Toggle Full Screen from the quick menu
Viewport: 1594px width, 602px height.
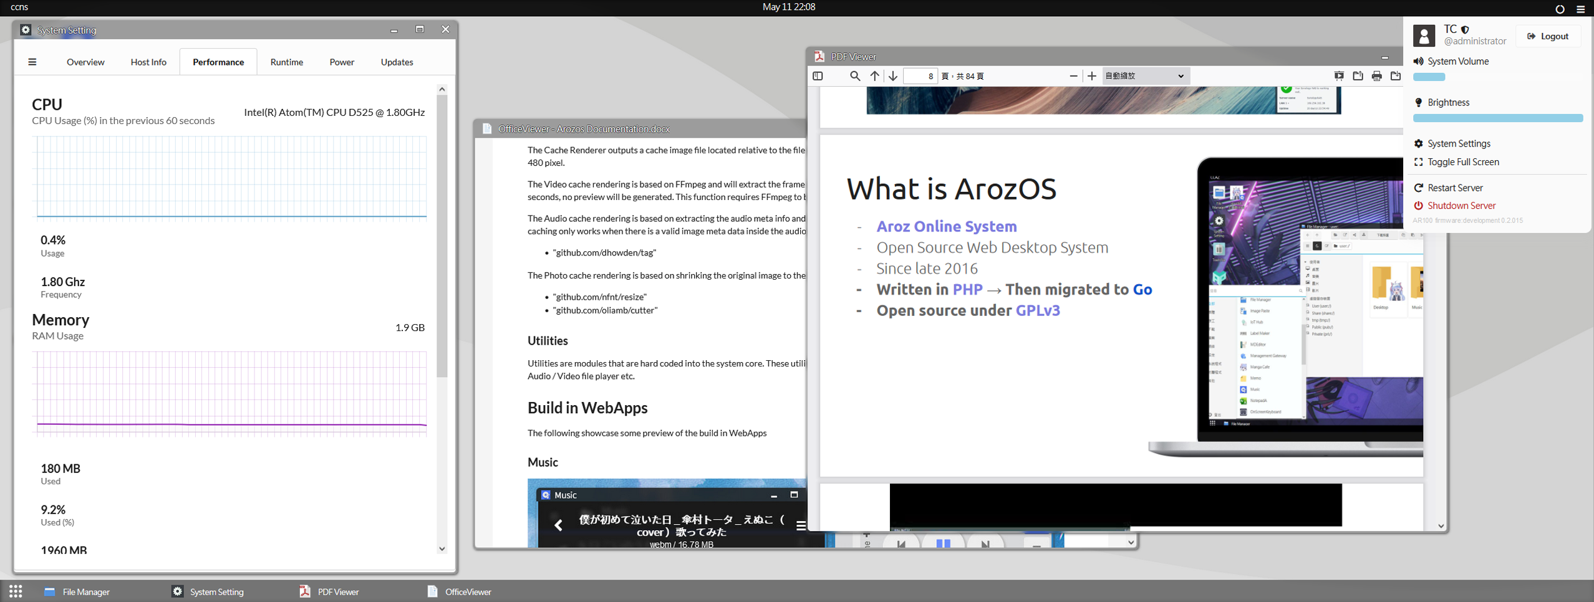1462,162
